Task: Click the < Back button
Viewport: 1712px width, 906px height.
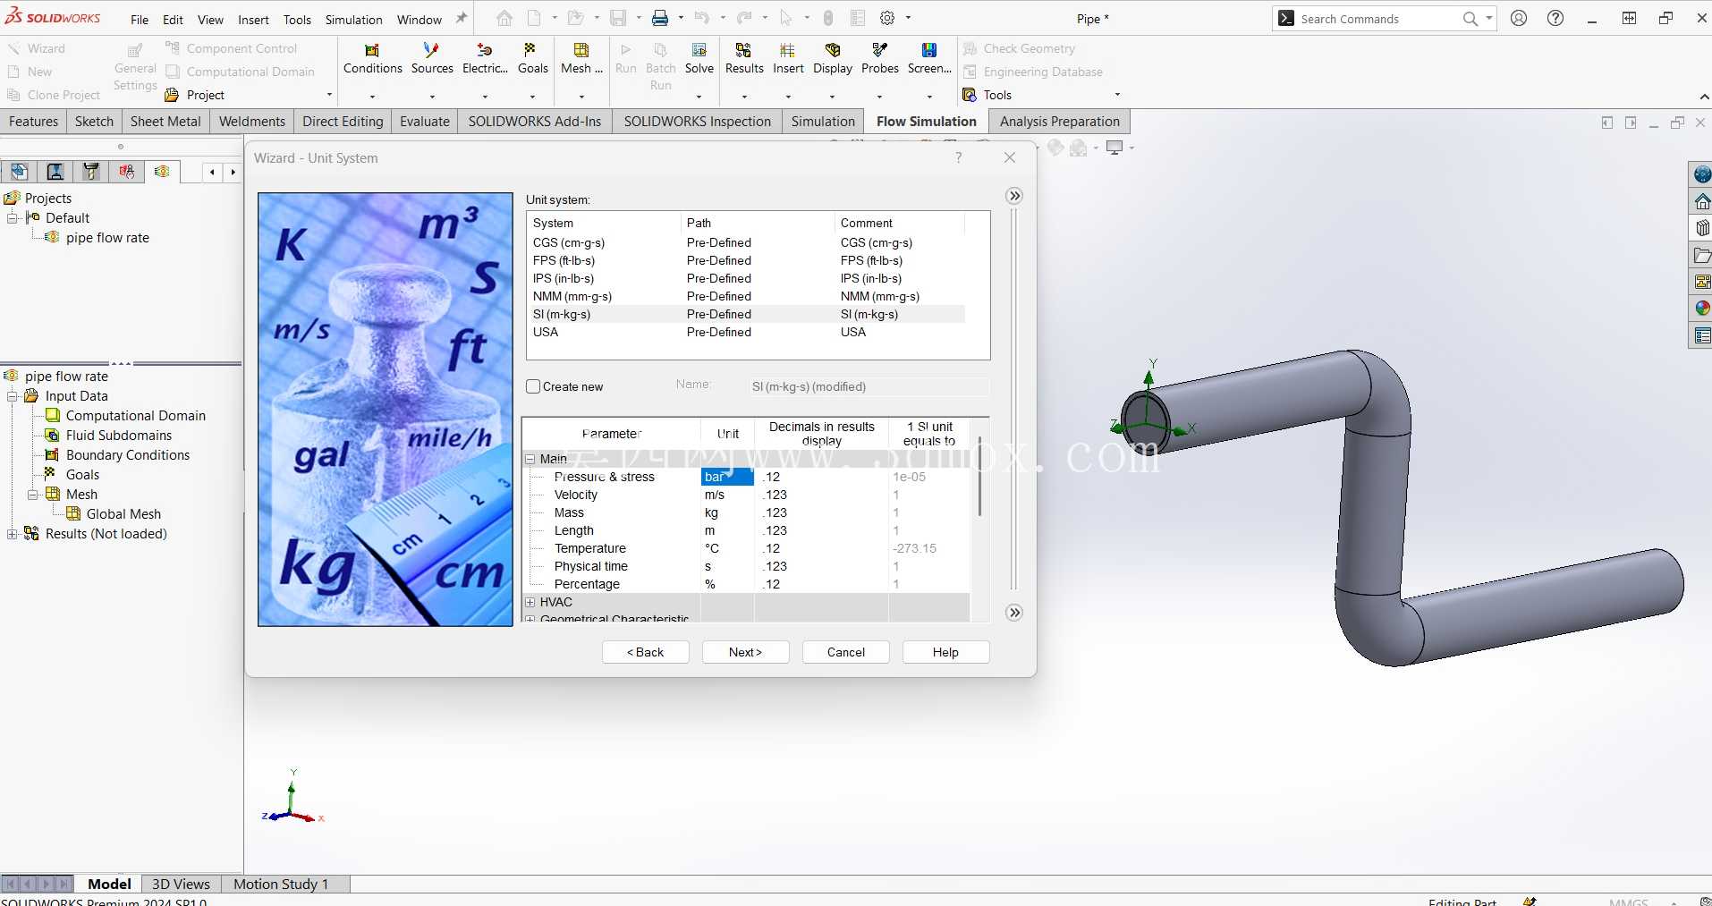Action: [x=645, y=652]
